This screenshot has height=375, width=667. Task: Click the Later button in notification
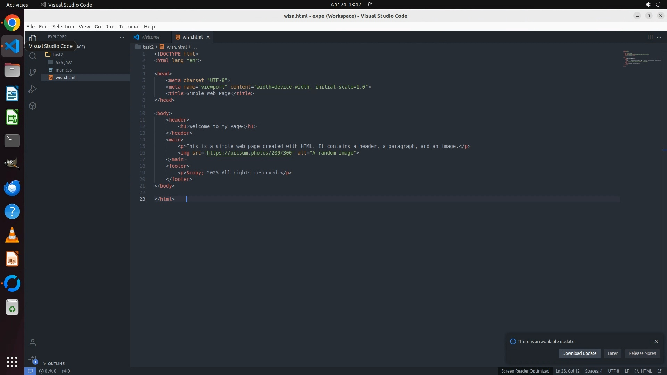[x=612, y=353]
